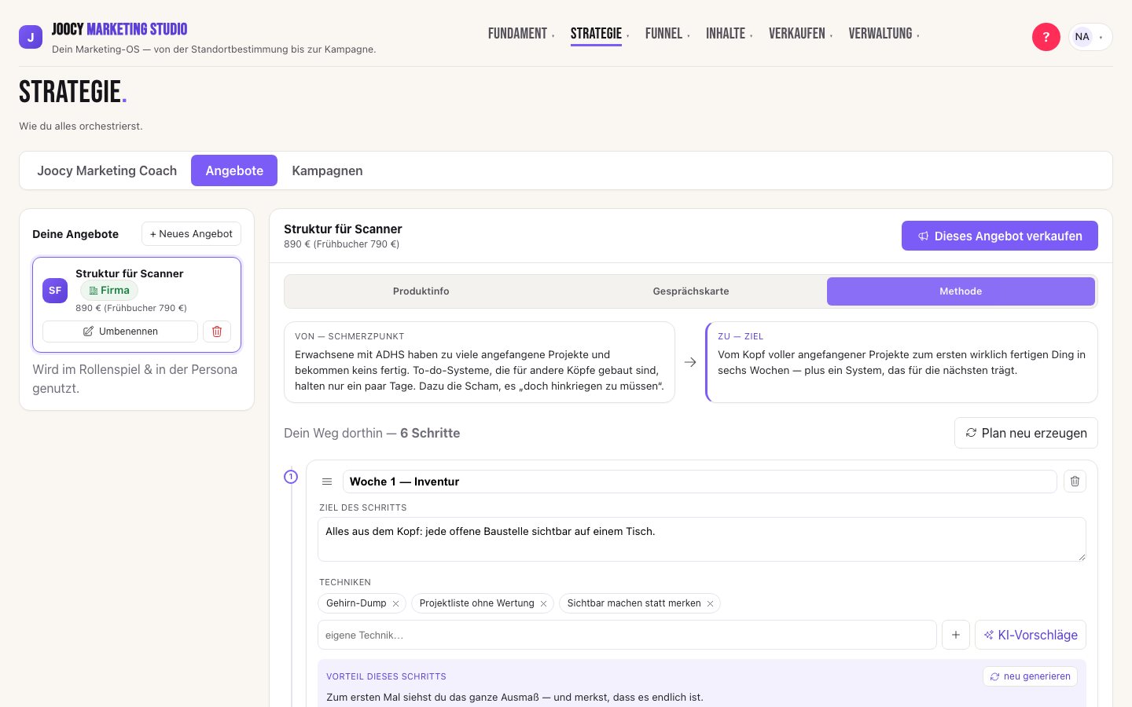
Task: Click Dieses Angebot verkaufen button
Action: [1000, 236]
